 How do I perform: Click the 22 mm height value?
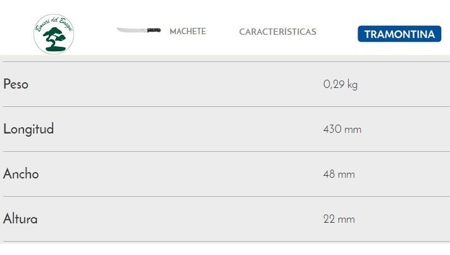(339, 220)
